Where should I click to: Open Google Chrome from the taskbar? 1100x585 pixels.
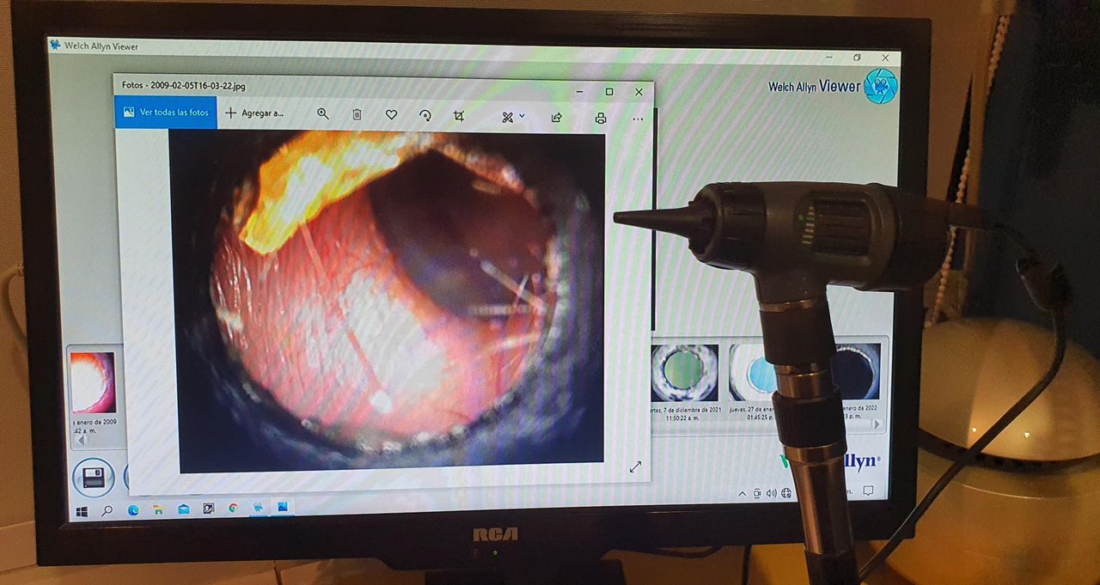click(x=232, y=509)
